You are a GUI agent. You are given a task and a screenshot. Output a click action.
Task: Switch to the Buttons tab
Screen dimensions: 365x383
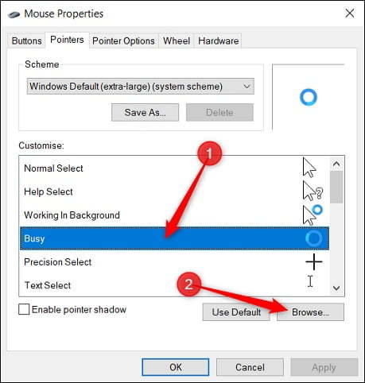[27, 41]
